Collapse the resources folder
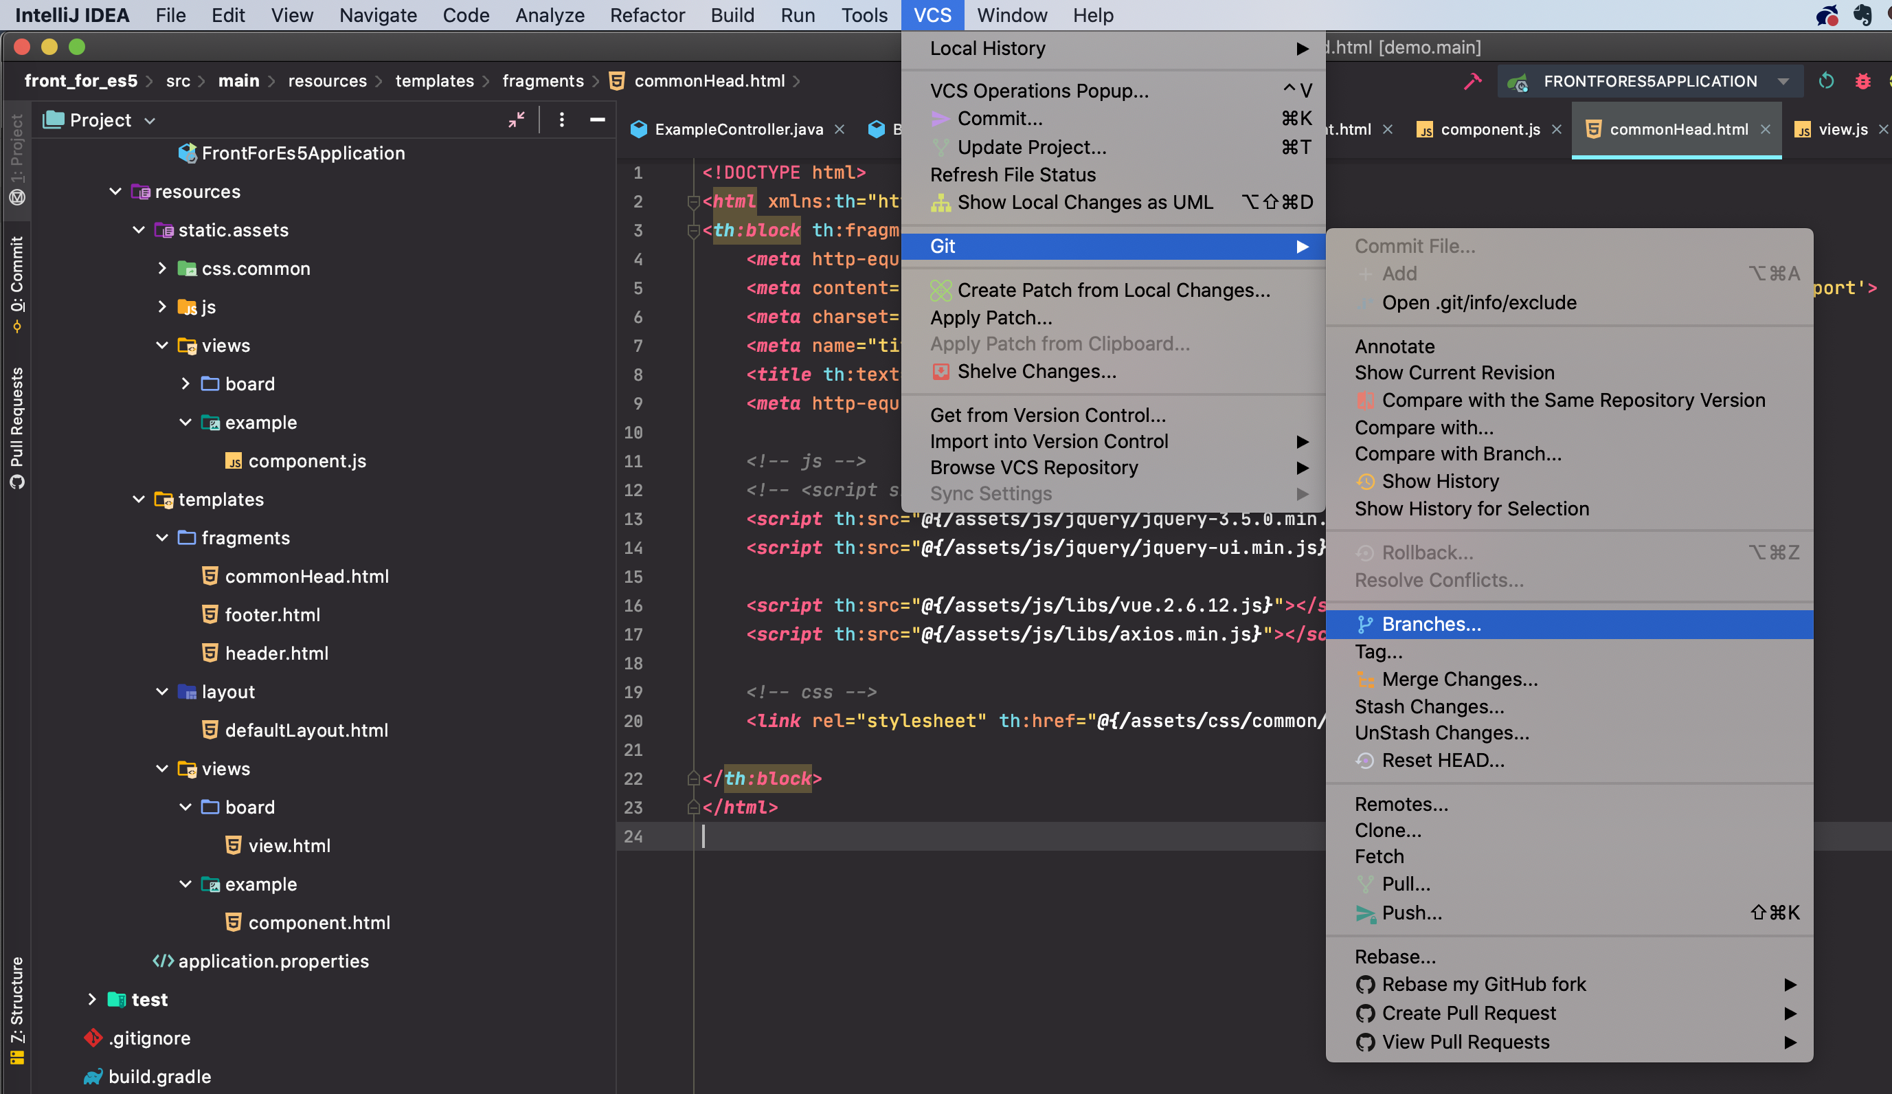This screenshot has width=1892, height=1094. (x=115, y=192)
